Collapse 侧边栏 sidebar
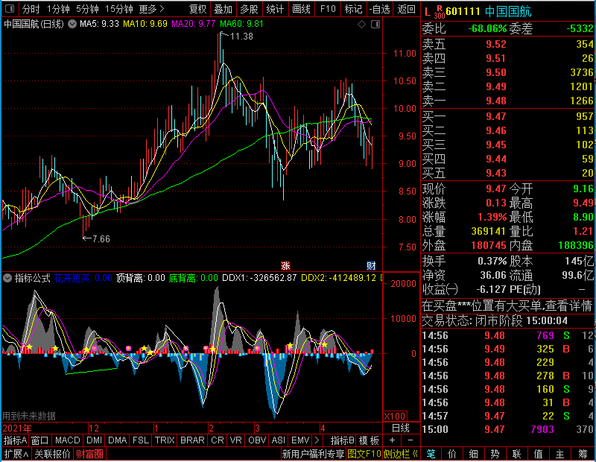 tap(401, 454)
